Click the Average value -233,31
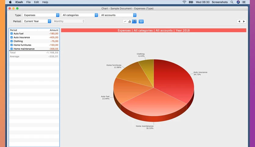The image size is (255, 147). coord(53,56)
